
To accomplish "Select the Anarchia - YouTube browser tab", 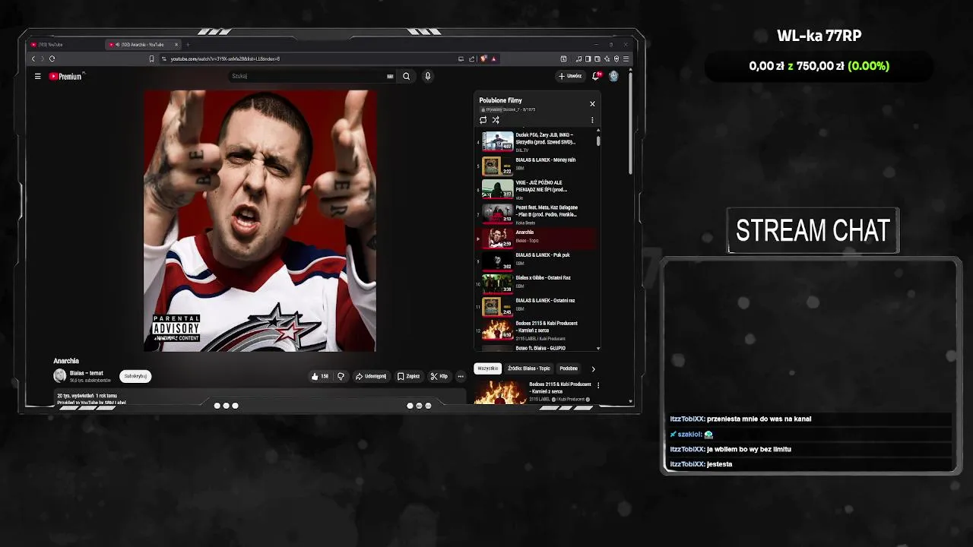I will click(x=143, y=44).
